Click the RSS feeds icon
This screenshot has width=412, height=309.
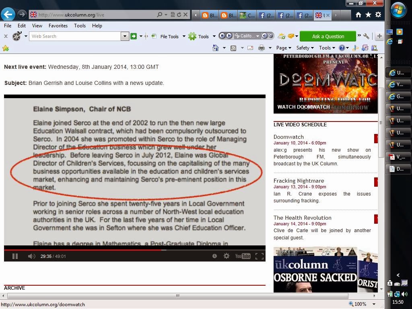(x=233, y=48)
